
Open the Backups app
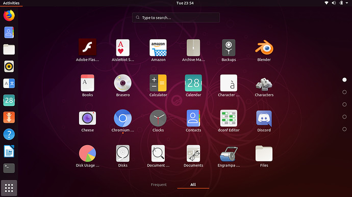(229, 47)
